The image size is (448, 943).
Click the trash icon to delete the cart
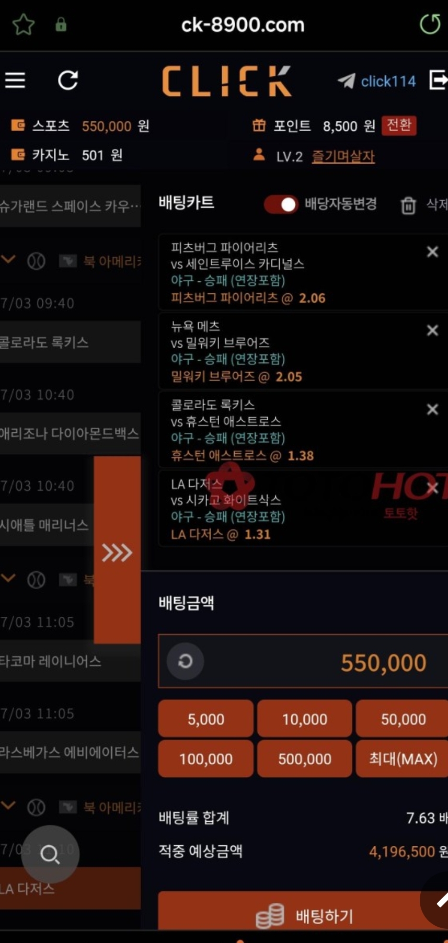coord(408,205)
